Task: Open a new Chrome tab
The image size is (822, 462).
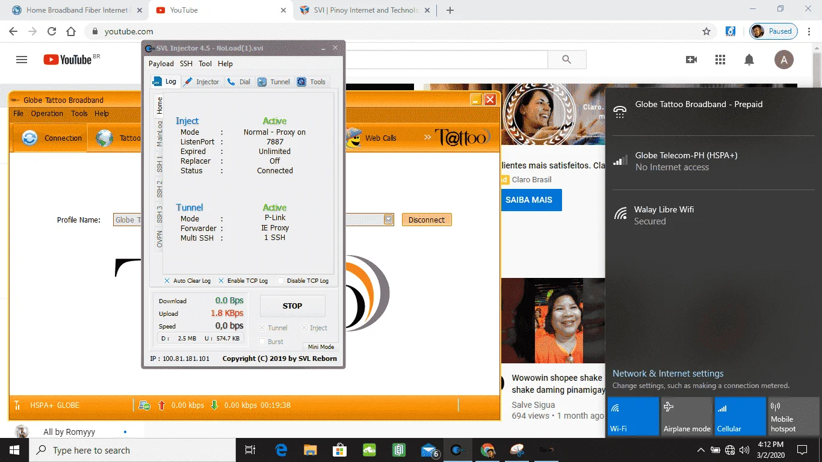Action: pos(450,10)
